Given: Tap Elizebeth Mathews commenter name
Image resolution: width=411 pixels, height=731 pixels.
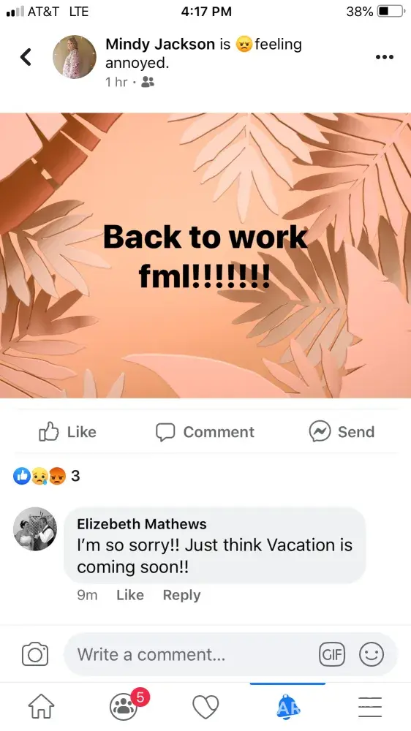Looking at the screenshot, I should 141,524.
